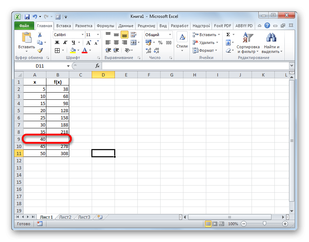309x242 pixels.
Task: Click the zoom slider handle
Action: [x=264, y=223]
